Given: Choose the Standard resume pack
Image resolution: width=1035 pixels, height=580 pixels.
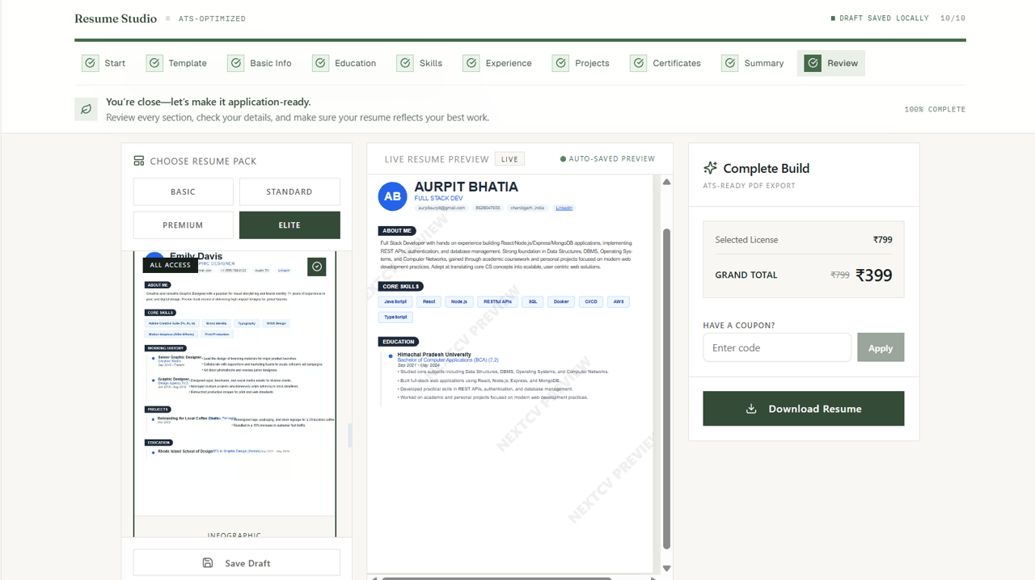Looking at the screenshot, I should (289, 191).
